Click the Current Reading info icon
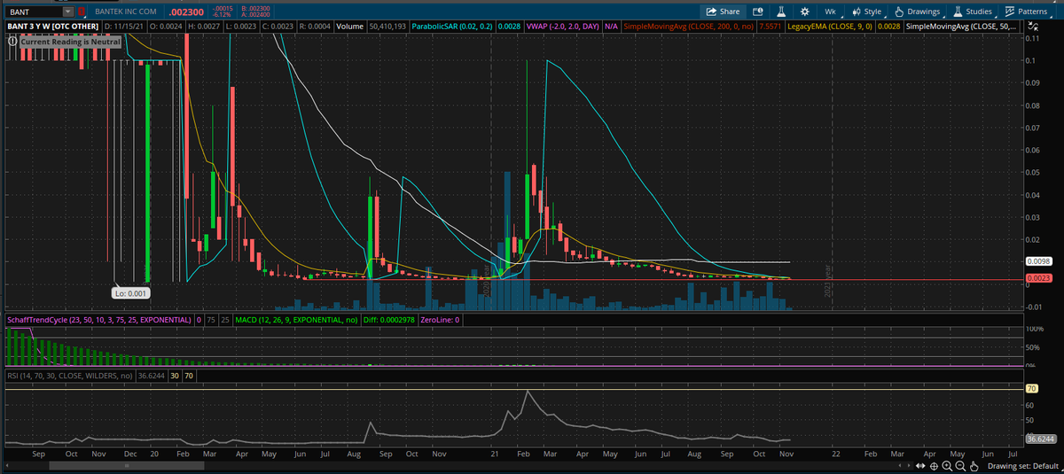The height and width of the screenshot is (474, 1064). pyautogui.click(x=12, y=41)
